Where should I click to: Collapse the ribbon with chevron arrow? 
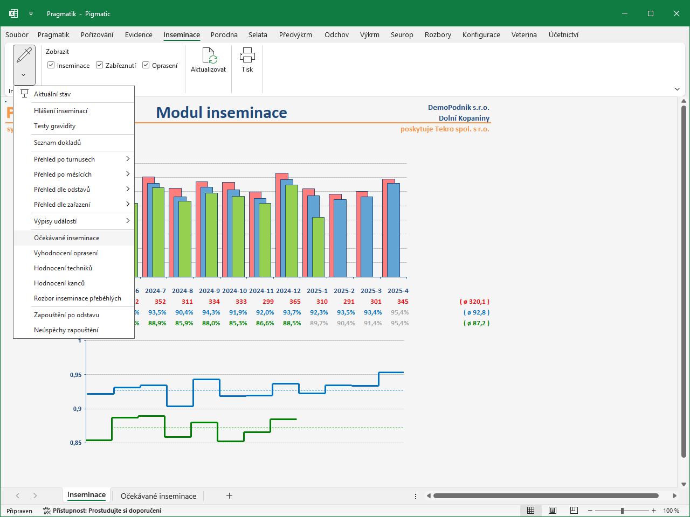[x=677, y=89]
